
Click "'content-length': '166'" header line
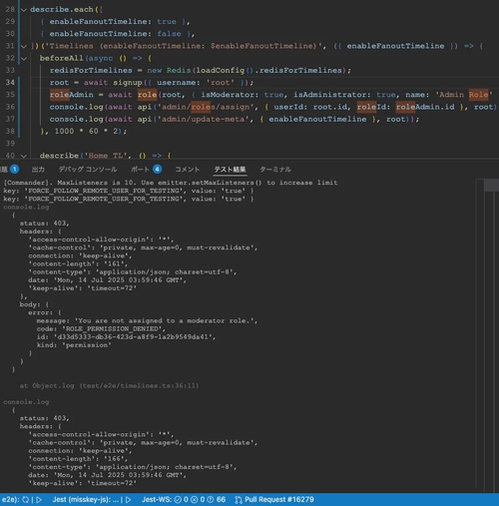(x=78, y=459)
